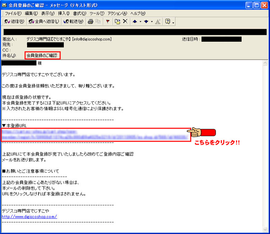Screen dimensions: 270x234
Task: Flag the message with red flag icon
Action: click(x=108, y=21)
